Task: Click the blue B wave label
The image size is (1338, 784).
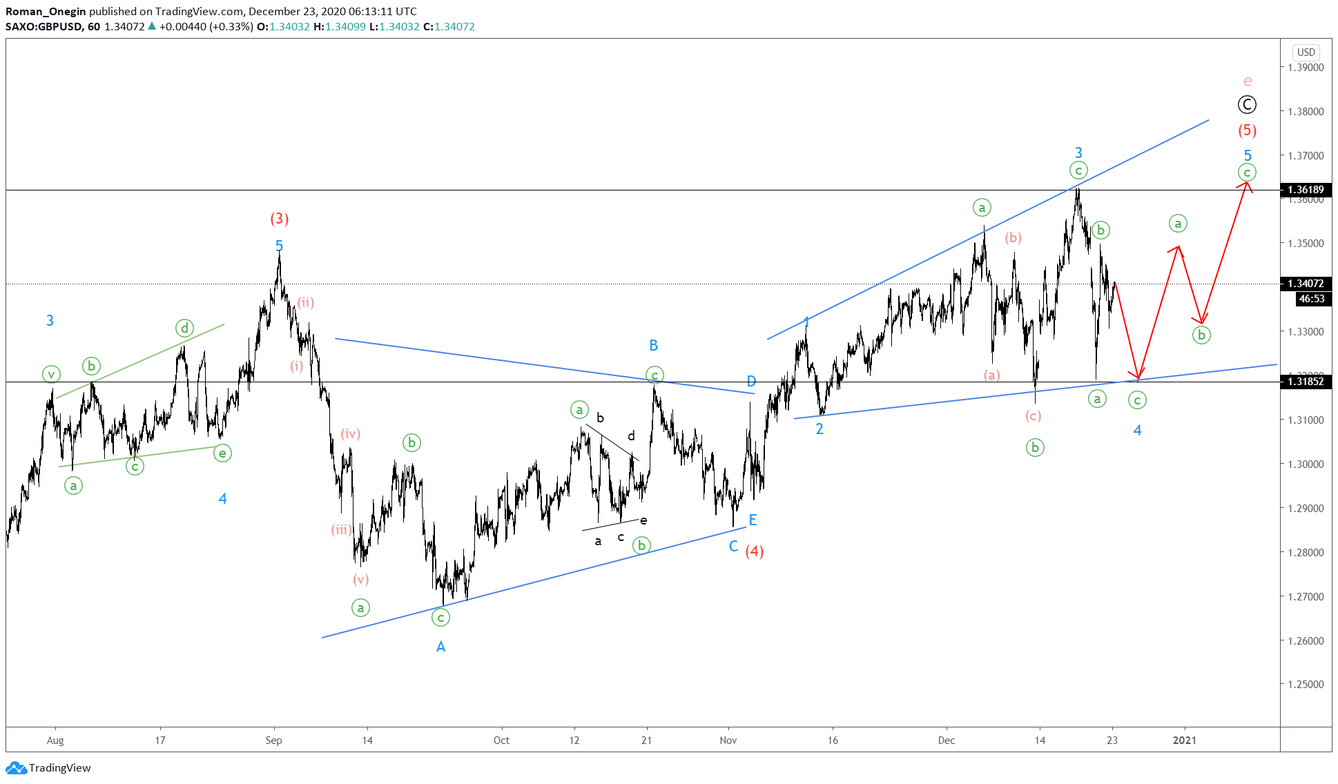Action: pos(653,345)
